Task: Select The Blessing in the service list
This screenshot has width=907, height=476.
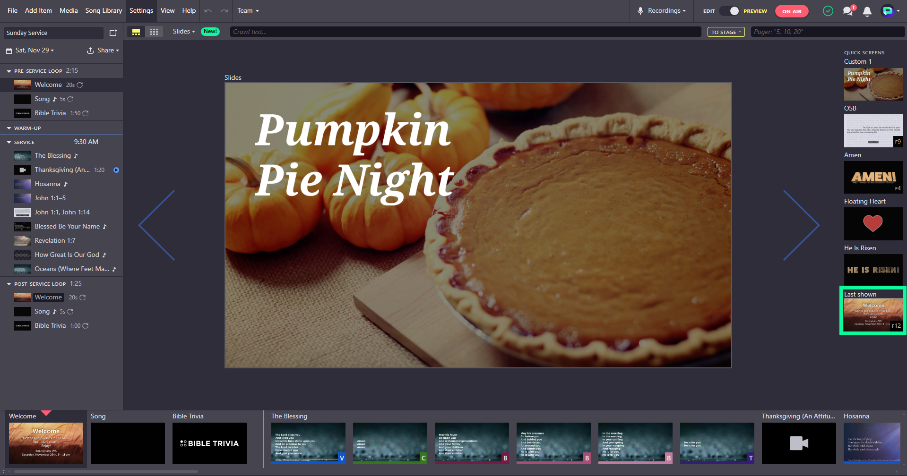Action: 61,156
